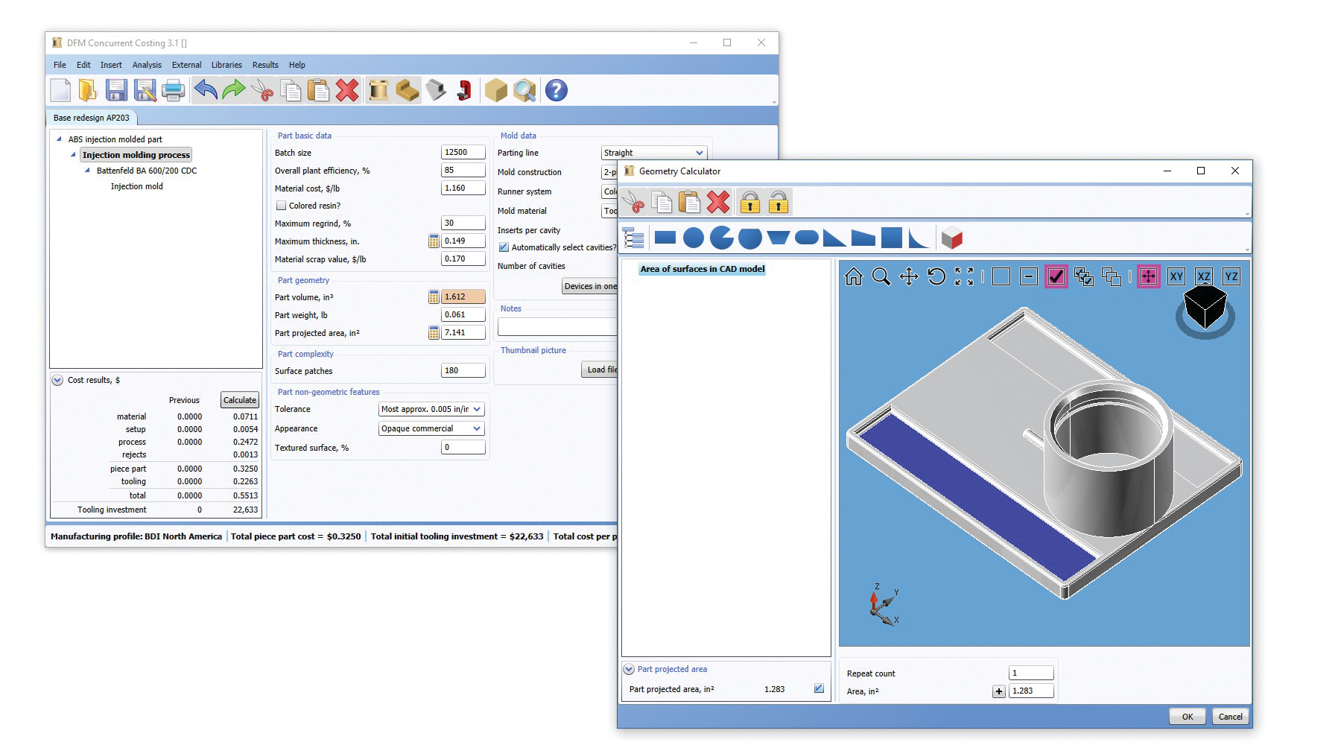
Task: Click the closed padlock icon
Action: coord(749,203)
